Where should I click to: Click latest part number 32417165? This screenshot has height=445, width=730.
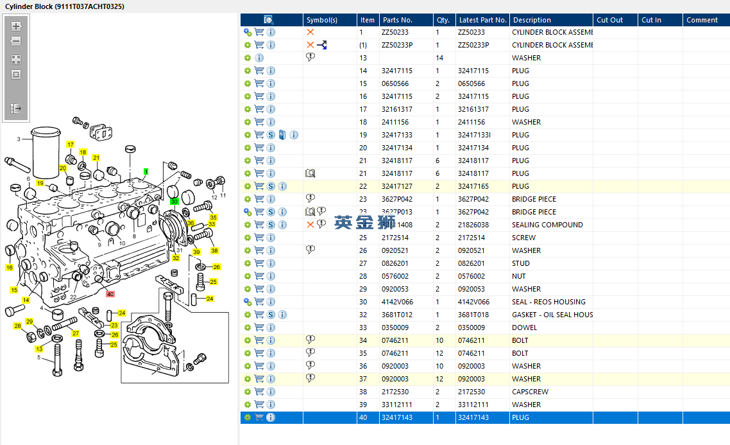click(473, 186)
